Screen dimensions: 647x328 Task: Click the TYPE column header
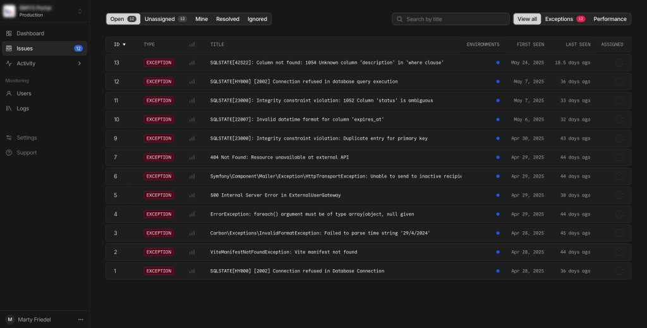pyautogui.click(x=149, y=45)
